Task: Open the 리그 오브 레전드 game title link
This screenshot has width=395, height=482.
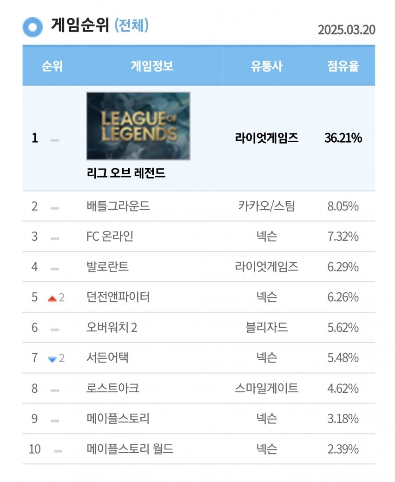Action: point(126,174)
